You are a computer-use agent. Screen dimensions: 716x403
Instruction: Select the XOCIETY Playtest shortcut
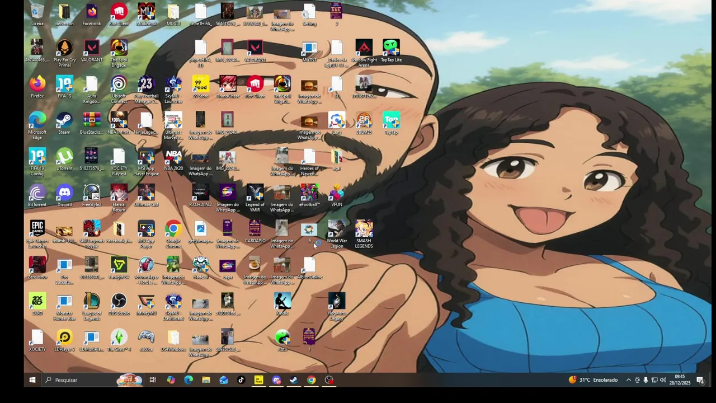119,162
